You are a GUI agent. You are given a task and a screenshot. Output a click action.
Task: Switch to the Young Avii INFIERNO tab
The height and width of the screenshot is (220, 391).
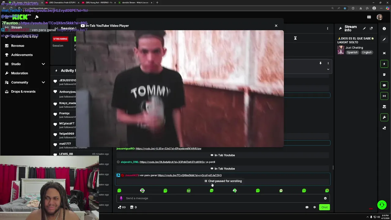pyautogui.click(x=98, y=2)
